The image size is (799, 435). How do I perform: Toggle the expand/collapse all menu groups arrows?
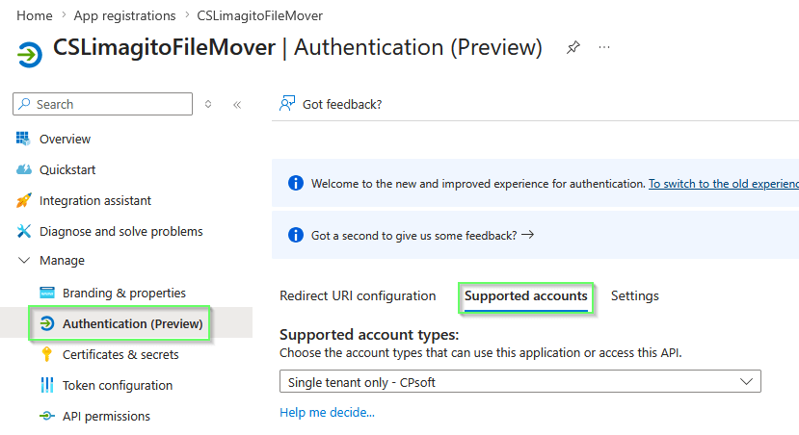tap(208, 104)
